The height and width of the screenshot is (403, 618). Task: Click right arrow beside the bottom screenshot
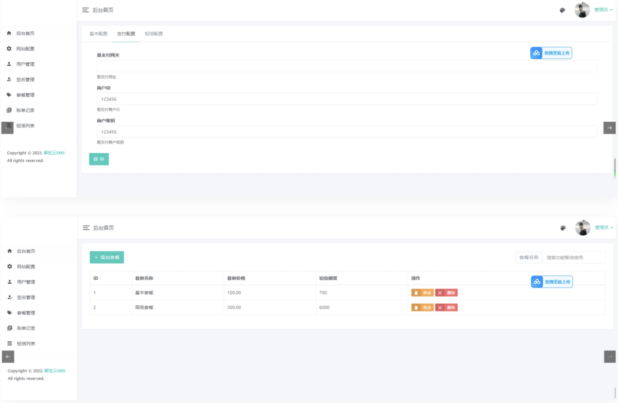[610, 356]
